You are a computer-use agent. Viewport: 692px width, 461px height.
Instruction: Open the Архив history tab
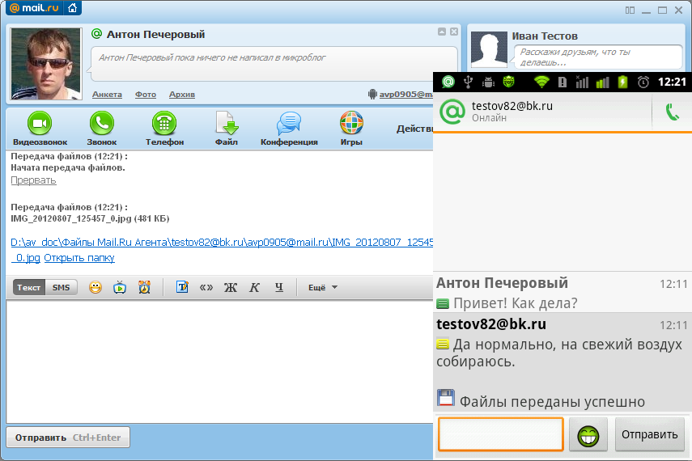pyautogui.click(x=181, y=95)
